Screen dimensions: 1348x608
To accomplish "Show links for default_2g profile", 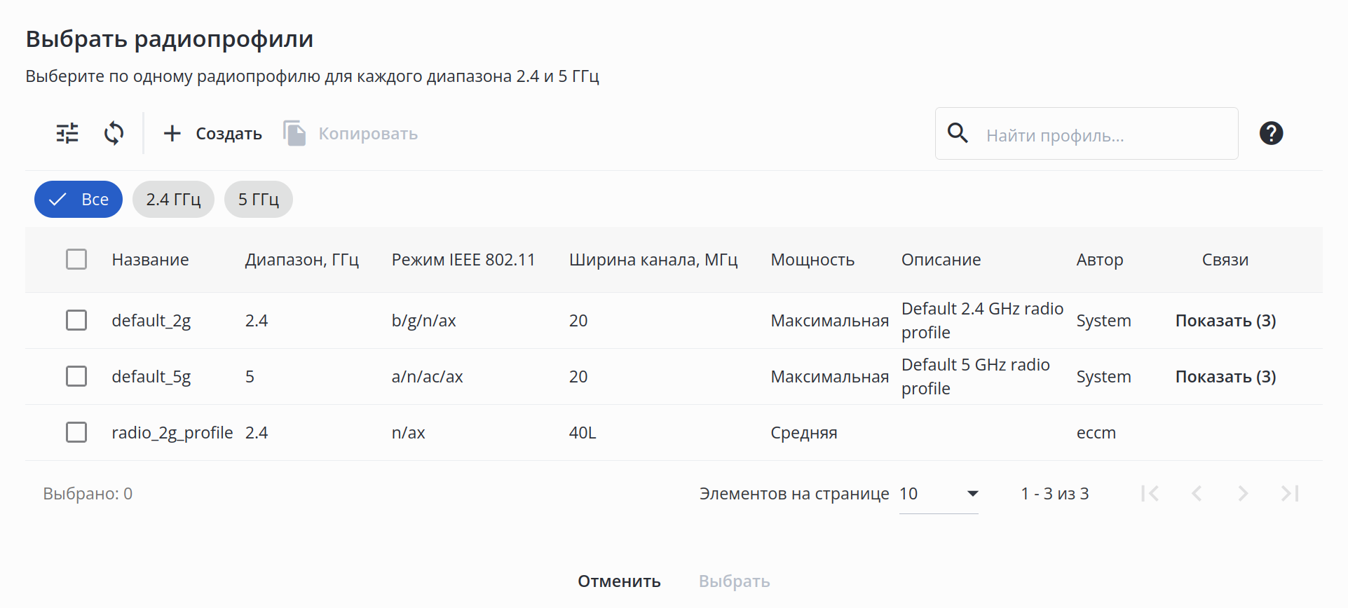I will (x=1225, y=321).
